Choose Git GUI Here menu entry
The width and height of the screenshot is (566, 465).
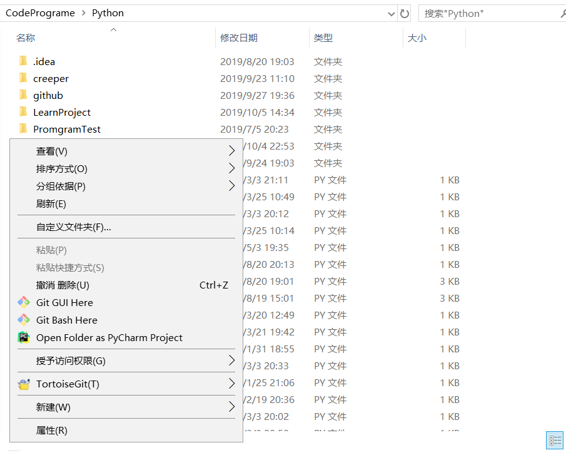coord(126,303)
